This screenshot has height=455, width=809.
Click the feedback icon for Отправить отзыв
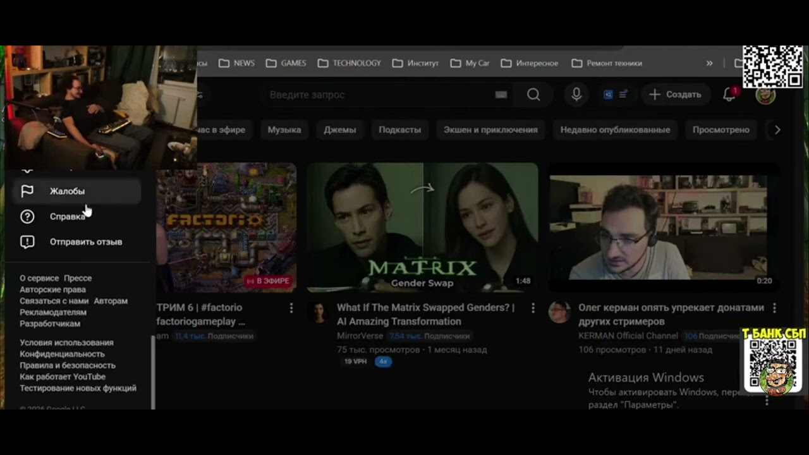(27, 242)
